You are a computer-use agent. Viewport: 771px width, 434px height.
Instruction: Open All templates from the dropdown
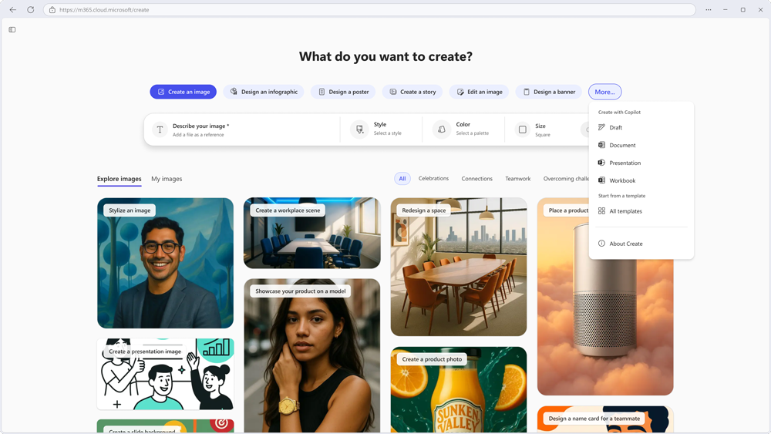[625, 211]
